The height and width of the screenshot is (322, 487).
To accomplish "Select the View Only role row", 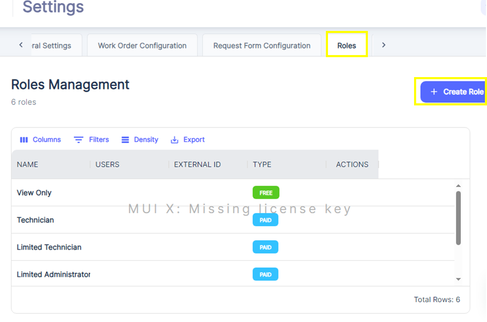I will click(x=34, y=193).
